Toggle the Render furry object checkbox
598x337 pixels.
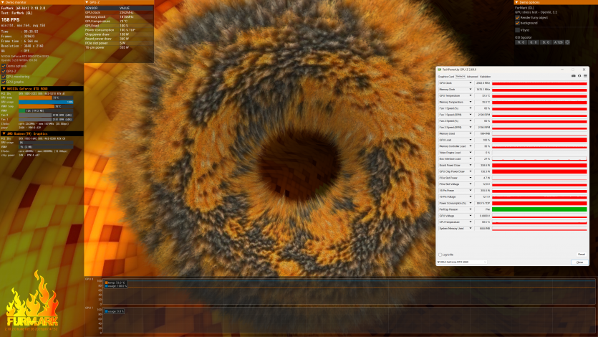click(518, 17)
